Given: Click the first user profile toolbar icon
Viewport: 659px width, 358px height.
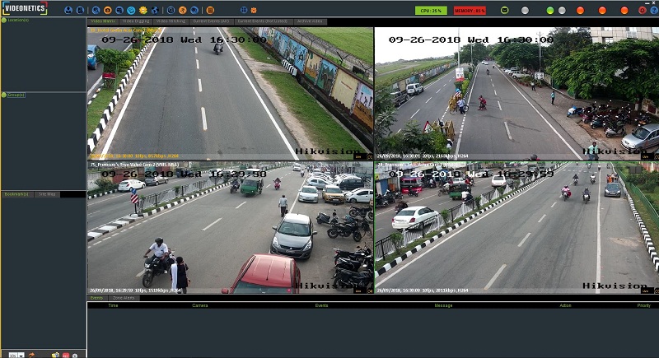Looking at the screenshot, I should pyautogui.click(x=68, y=10).
